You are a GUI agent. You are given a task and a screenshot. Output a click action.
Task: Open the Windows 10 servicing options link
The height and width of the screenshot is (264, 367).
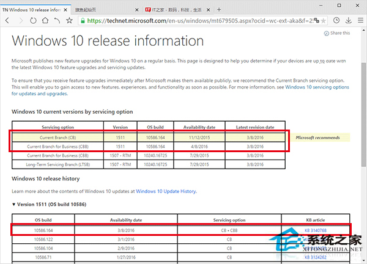(317, 87)
